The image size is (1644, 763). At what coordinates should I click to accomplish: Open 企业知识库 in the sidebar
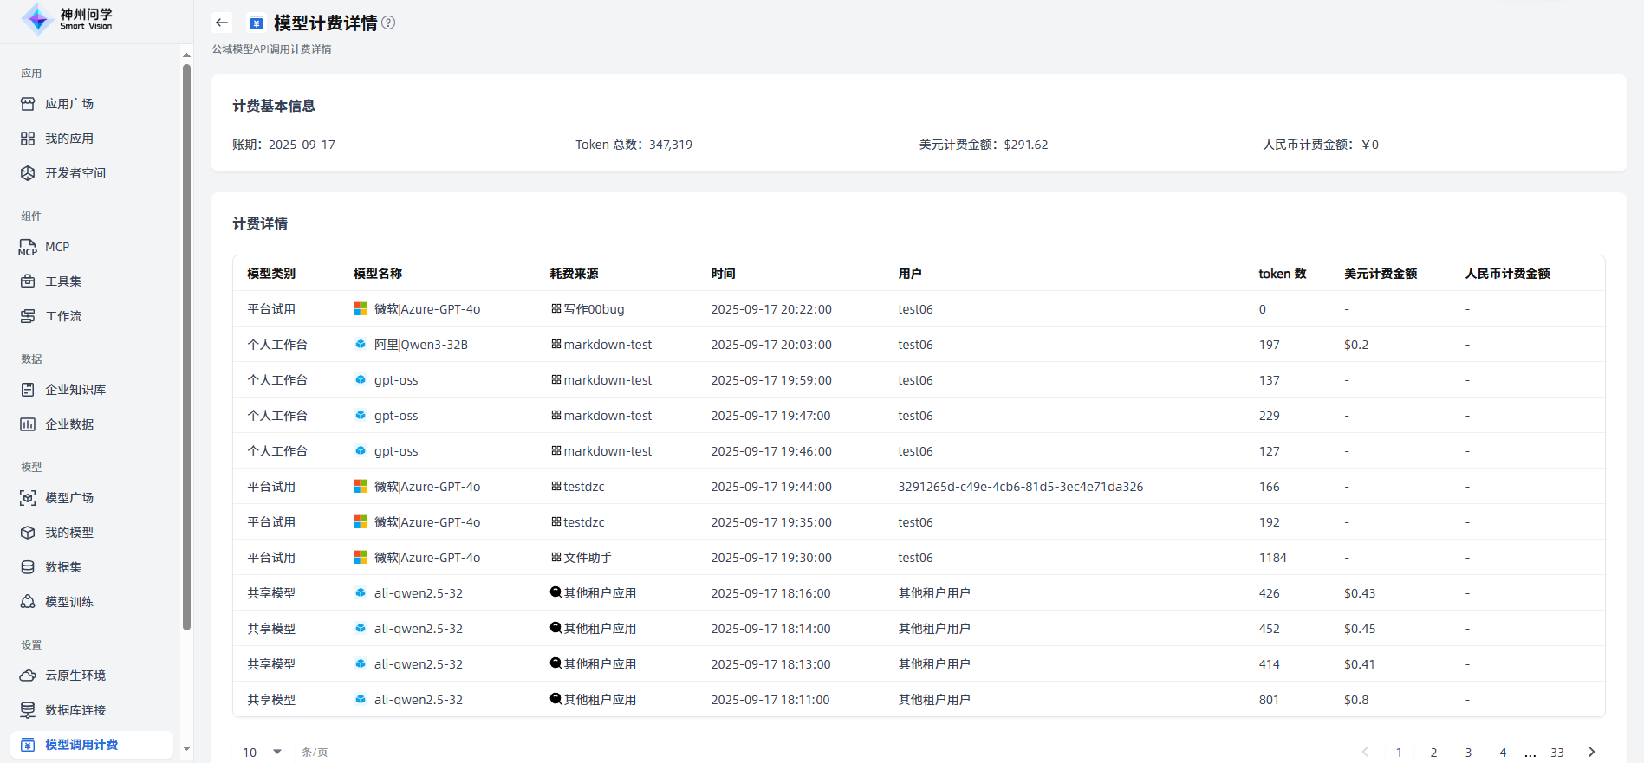point(75,390)
